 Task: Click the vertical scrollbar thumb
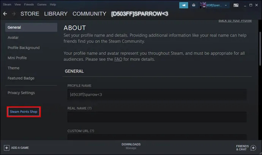tap(260, 49)
